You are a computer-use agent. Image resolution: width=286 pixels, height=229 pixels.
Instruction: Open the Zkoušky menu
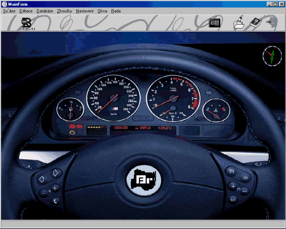pos(64,11)
